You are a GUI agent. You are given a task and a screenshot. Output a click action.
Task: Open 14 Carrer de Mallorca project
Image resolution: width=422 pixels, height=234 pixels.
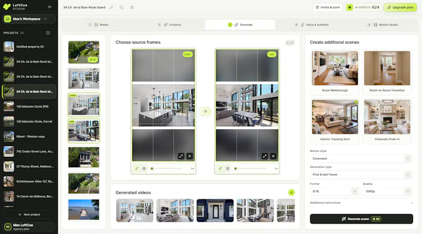(x=29, y=197)
